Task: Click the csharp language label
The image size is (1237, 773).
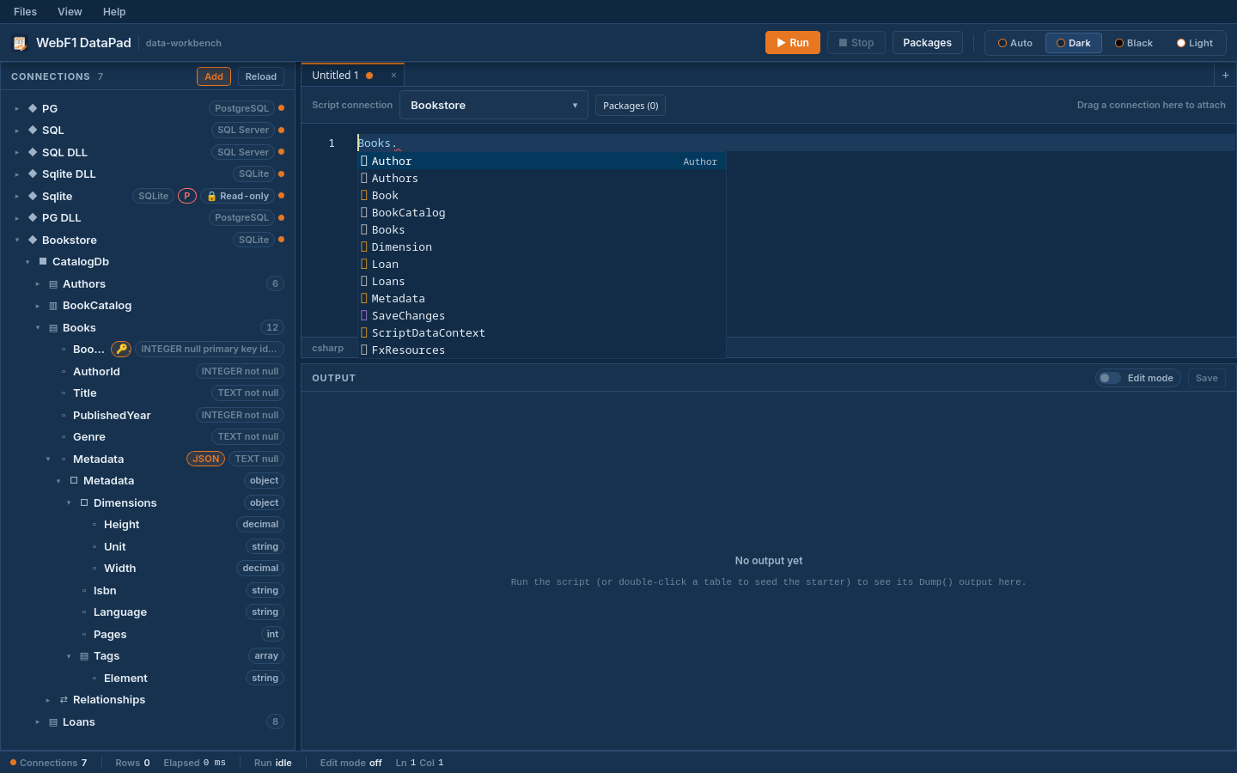Action: (x=328, y=348)
